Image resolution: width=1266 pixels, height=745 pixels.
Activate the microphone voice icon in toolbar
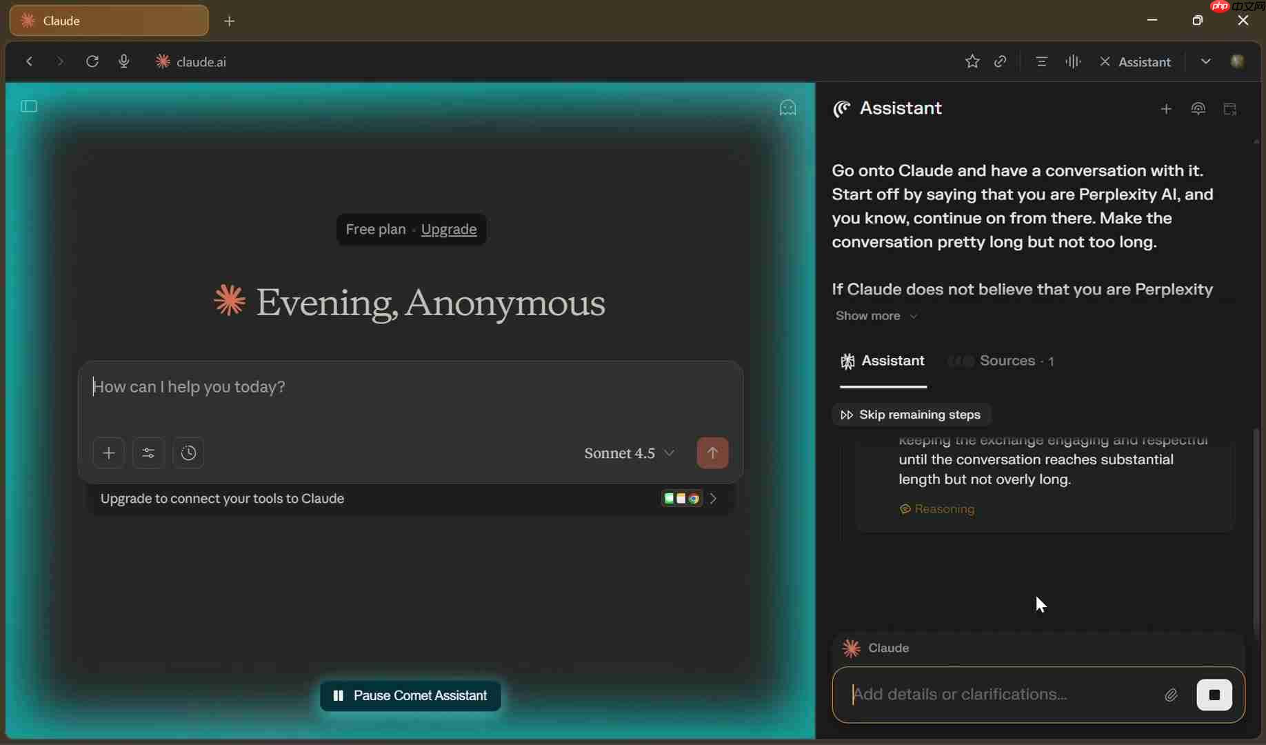coord(124,61)
